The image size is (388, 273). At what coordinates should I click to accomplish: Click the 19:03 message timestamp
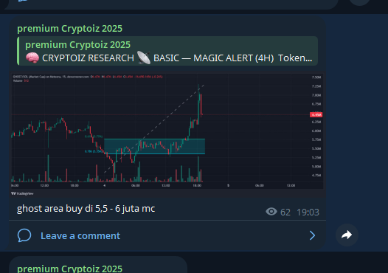pyautogui.click(x=308, y=212)
